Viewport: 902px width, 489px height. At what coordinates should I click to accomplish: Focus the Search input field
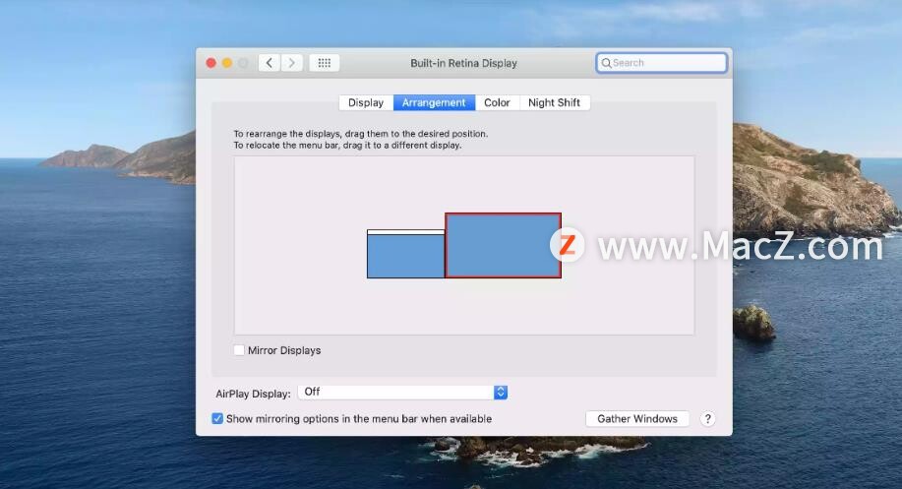click(x=662, y=63)
